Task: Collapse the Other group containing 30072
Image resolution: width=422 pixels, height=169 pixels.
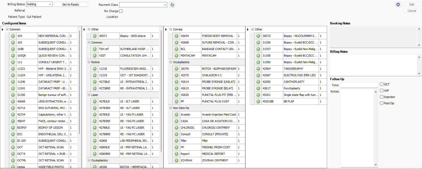Action: [252, 29]
